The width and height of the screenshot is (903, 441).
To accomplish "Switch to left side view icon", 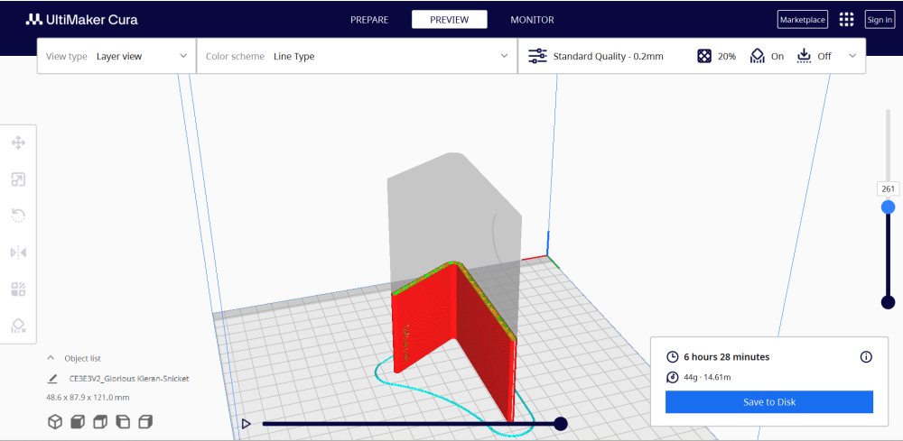I will (x=123, y=422).
